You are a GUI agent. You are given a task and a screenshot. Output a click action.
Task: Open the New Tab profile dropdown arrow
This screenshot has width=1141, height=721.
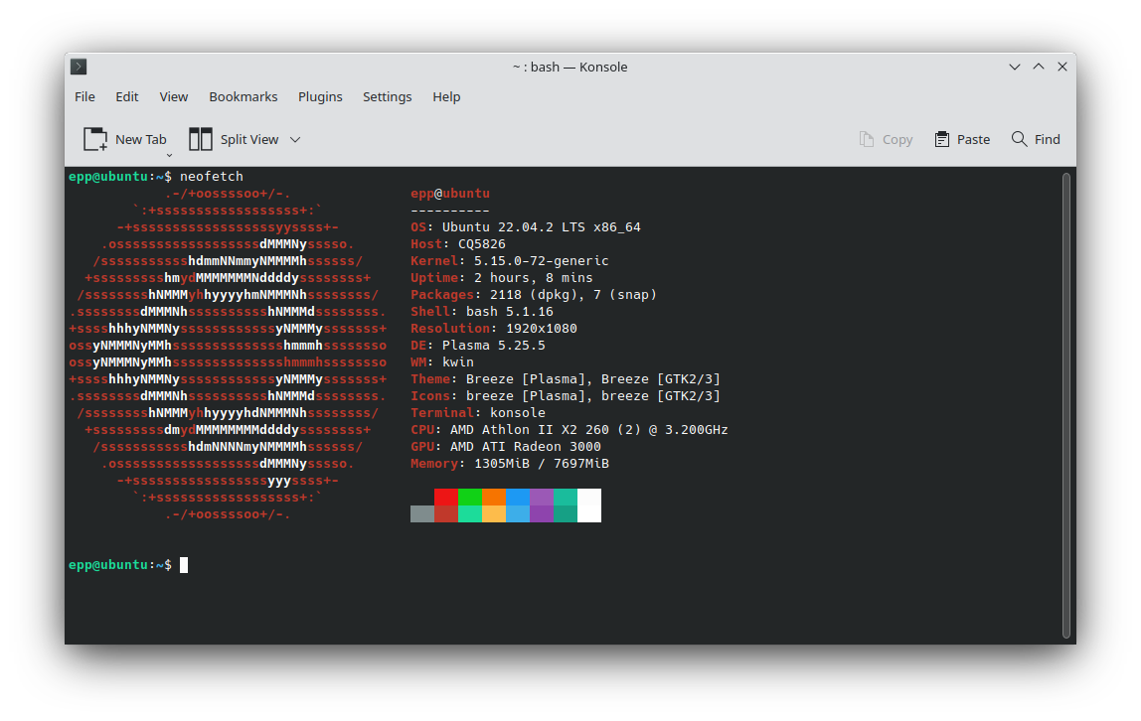(x=169, y=155)
